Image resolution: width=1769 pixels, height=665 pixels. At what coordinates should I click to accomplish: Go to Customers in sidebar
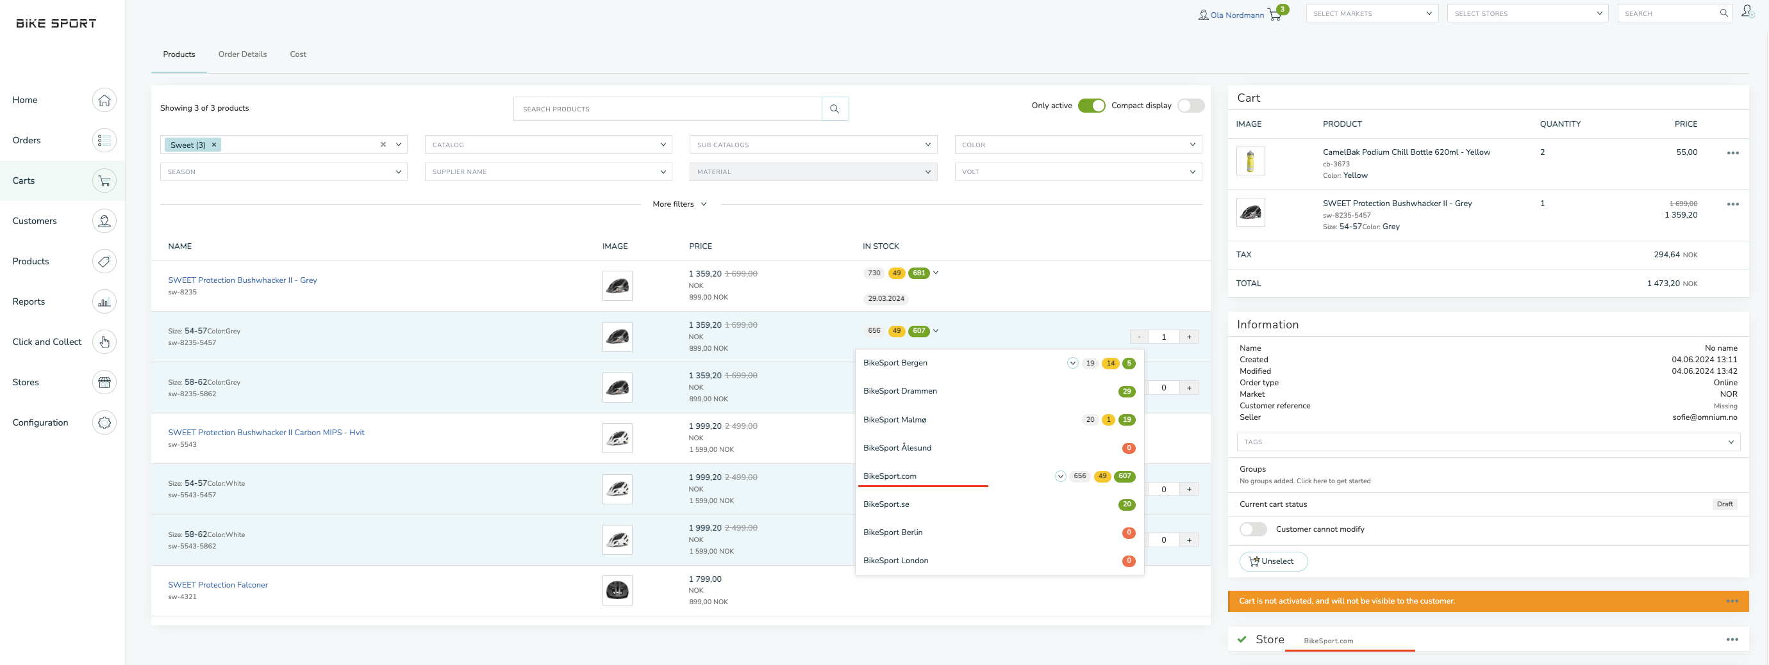pos(35,221)
